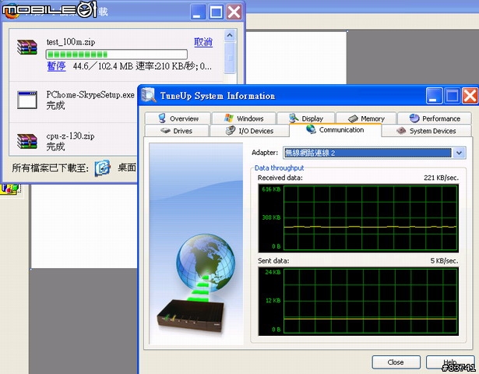The image size is (479, 374).
Task: Click the TuneUp System Information title icon
Action: click(149, 95)
